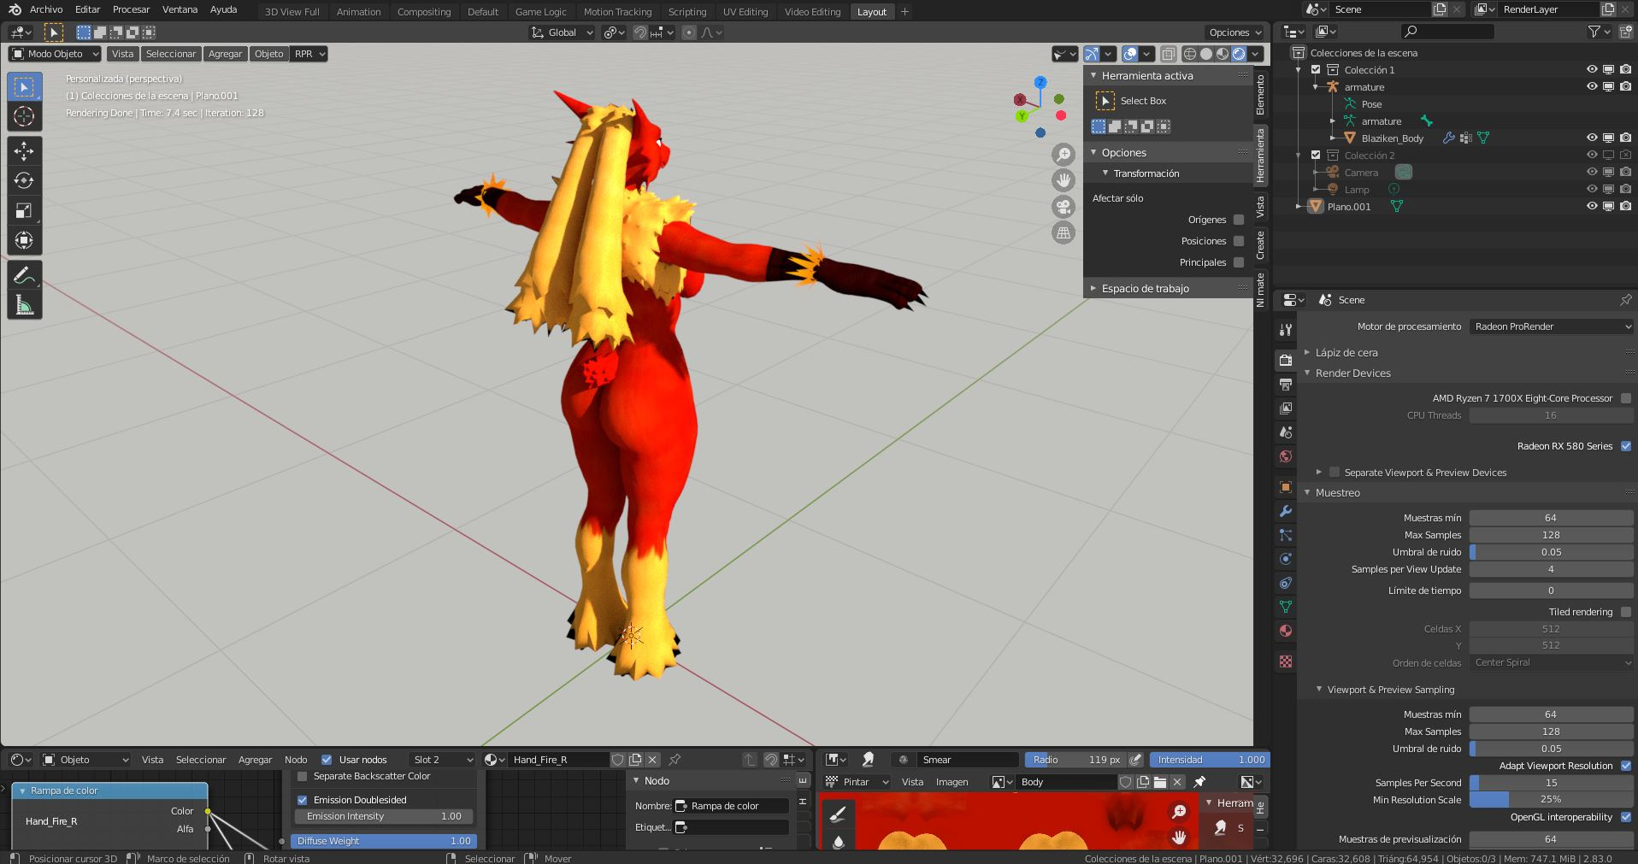Open the Motor de procesamiento dropdown
The width and height of the screenshot is (1638, 864).
tap(1552, 326)
